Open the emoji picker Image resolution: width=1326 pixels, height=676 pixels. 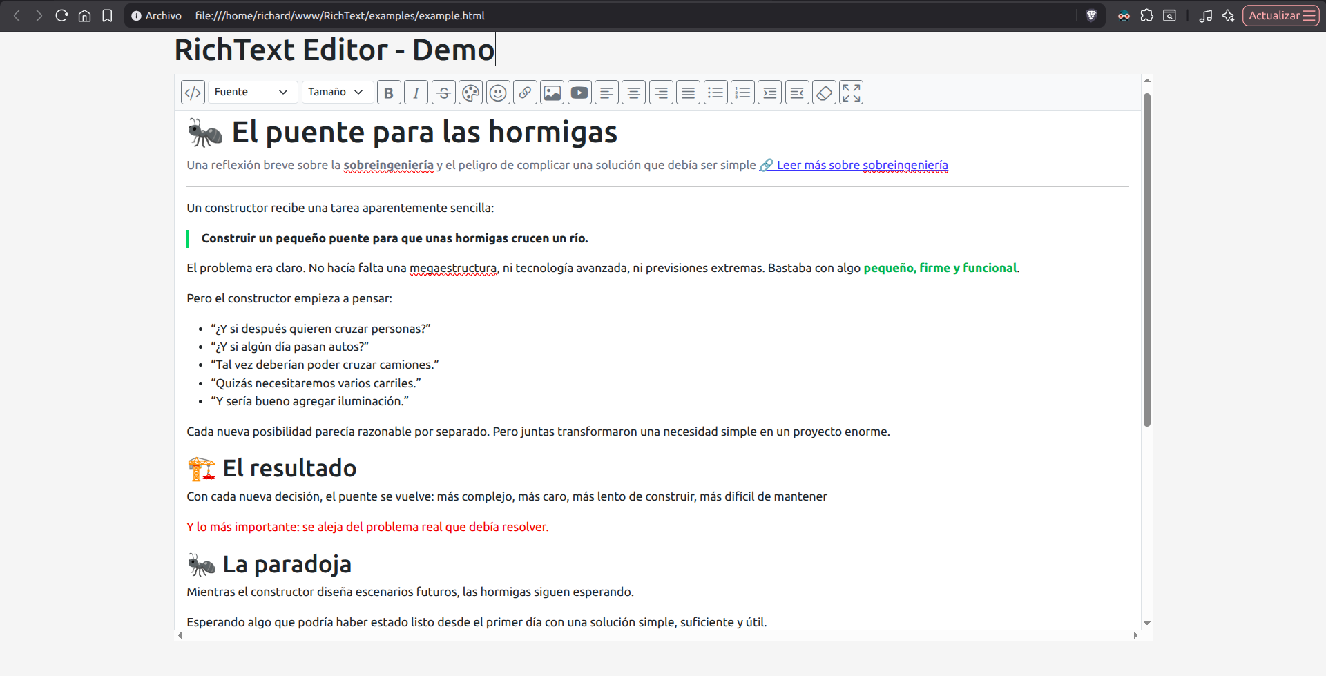[x=498, y=93]
